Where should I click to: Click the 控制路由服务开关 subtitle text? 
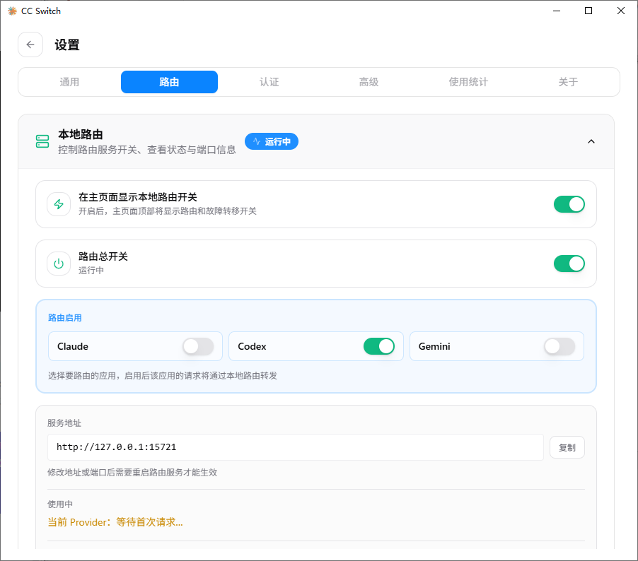[x=147, y=150]
